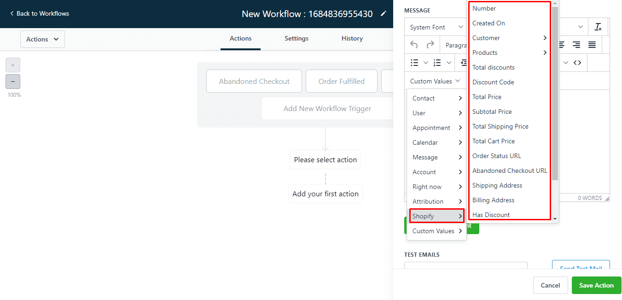Switch to the History tab
The height and width of the screenshot is (300, 622).
coord(352,39)
